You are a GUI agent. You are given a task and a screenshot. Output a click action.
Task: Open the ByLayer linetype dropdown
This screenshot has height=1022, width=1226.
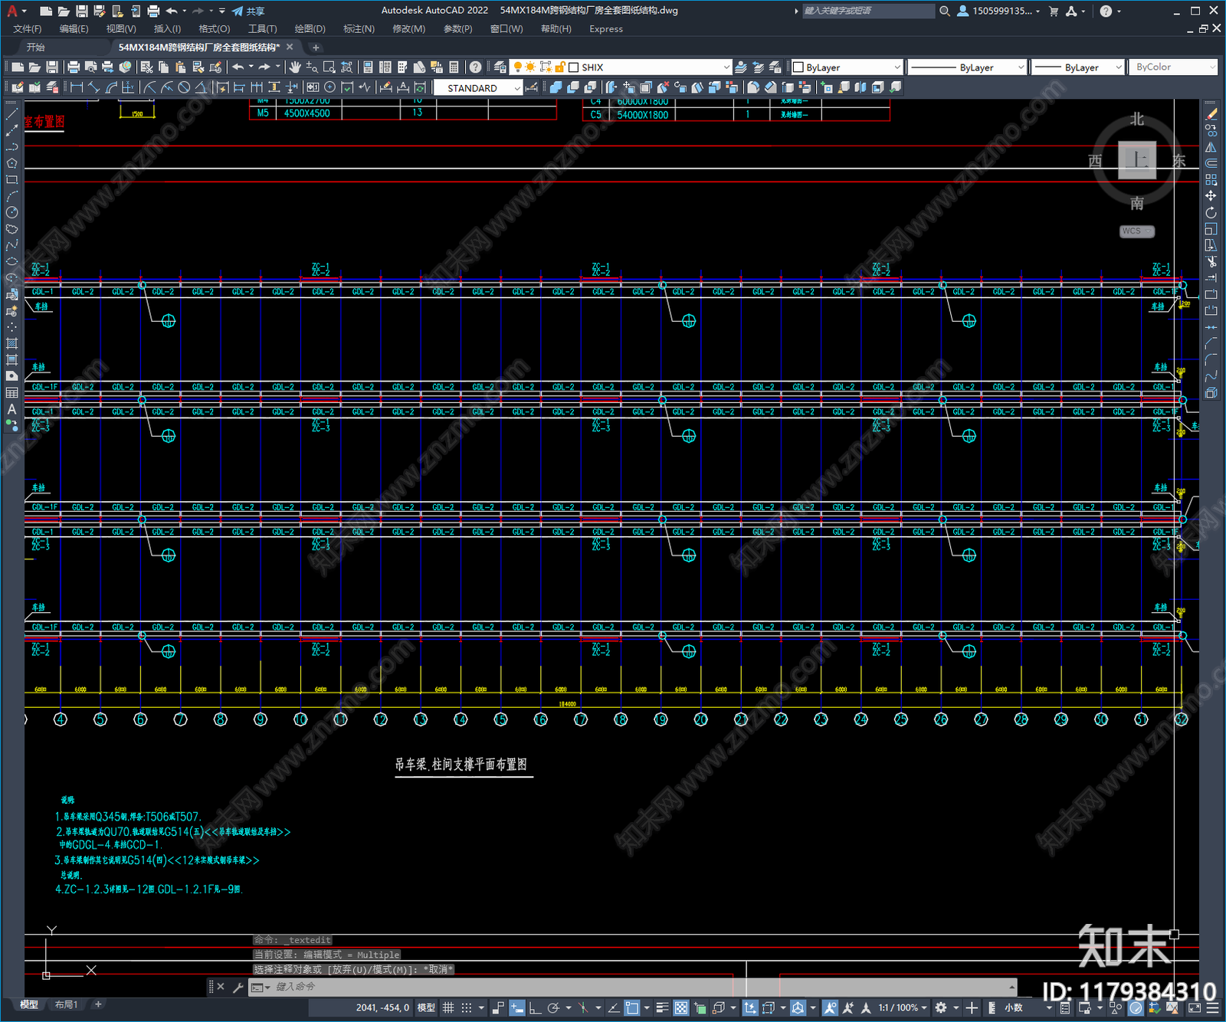[x=1020, y=67]
